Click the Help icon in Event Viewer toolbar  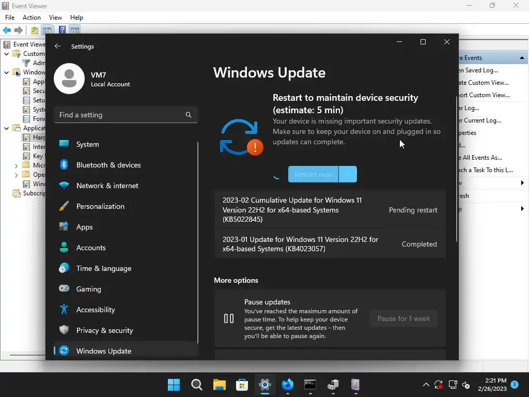click(62, 30)
